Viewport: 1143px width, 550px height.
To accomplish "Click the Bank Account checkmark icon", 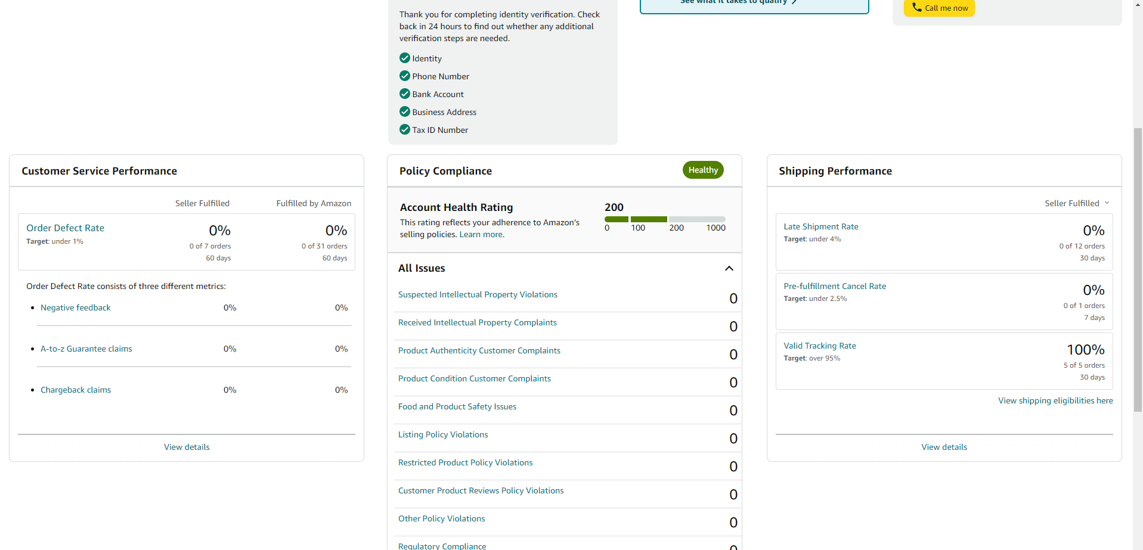I will 405,94.
